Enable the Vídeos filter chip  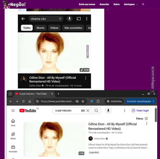pyautogui.click(x=54, y=28)
